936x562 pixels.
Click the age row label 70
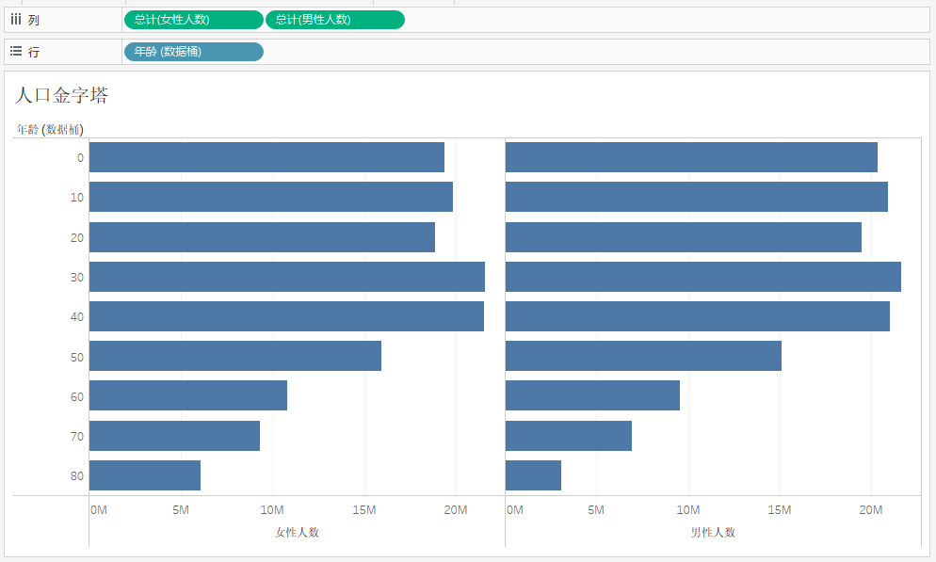(77, 436)
